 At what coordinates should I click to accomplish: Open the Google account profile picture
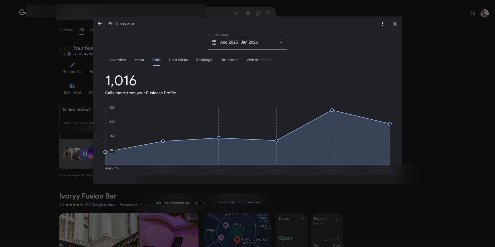click(485, 13)
